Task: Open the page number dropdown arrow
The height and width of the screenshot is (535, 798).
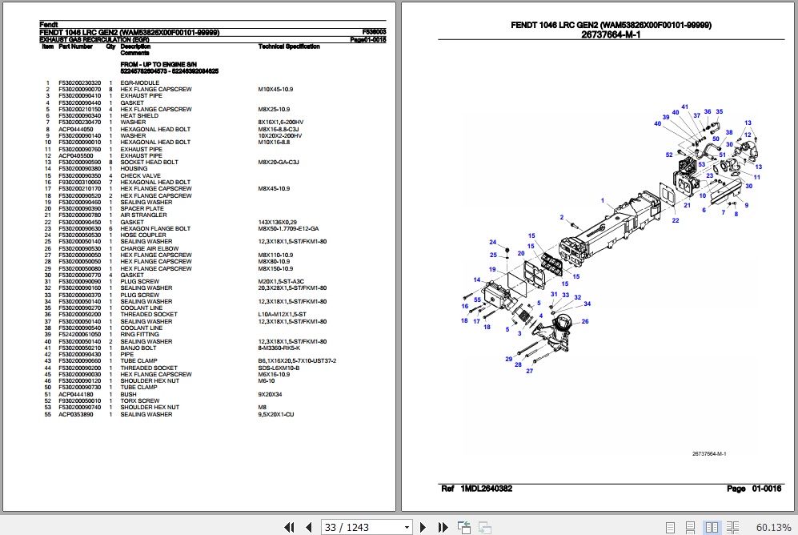Action: [x=408, y=527]
